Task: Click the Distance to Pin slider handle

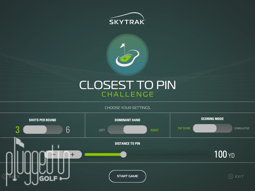Action: [x=123, y=154]
